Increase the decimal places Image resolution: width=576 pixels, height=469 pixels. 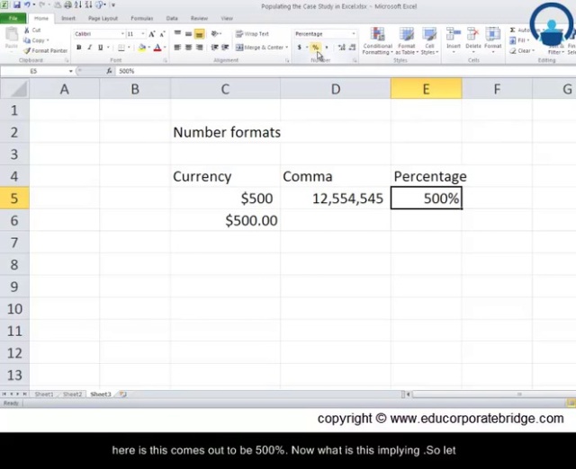click(x=342, y=48)
